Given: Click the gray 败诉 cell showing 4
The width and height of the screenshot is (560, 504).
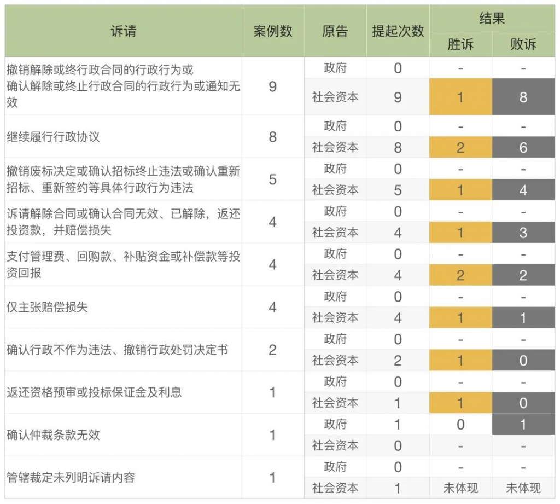Looking at the screenshot, I should click(523, 190).
